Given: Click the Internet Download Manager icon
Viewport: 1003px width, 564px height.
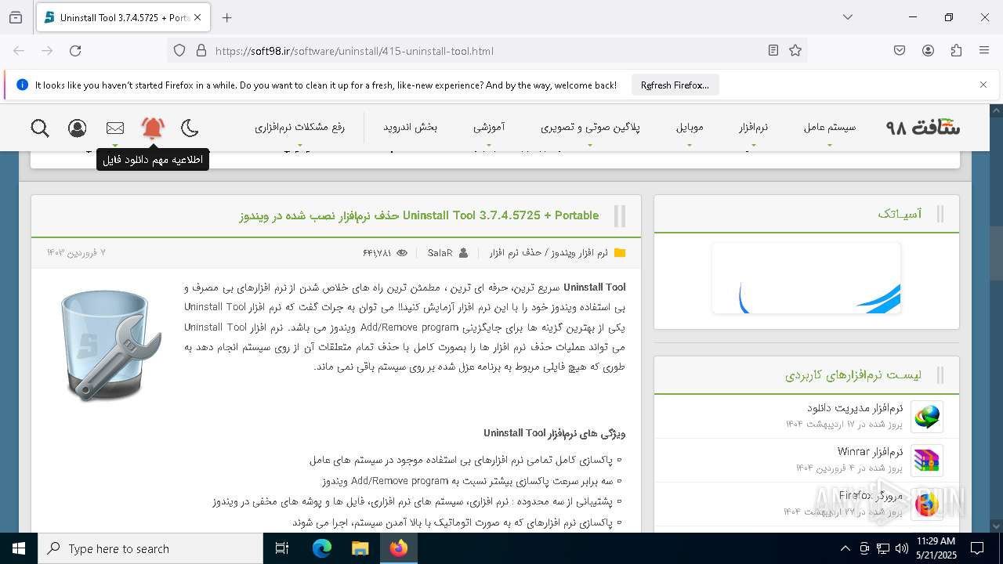Looking at the screenshot, I should pos(927,417).
